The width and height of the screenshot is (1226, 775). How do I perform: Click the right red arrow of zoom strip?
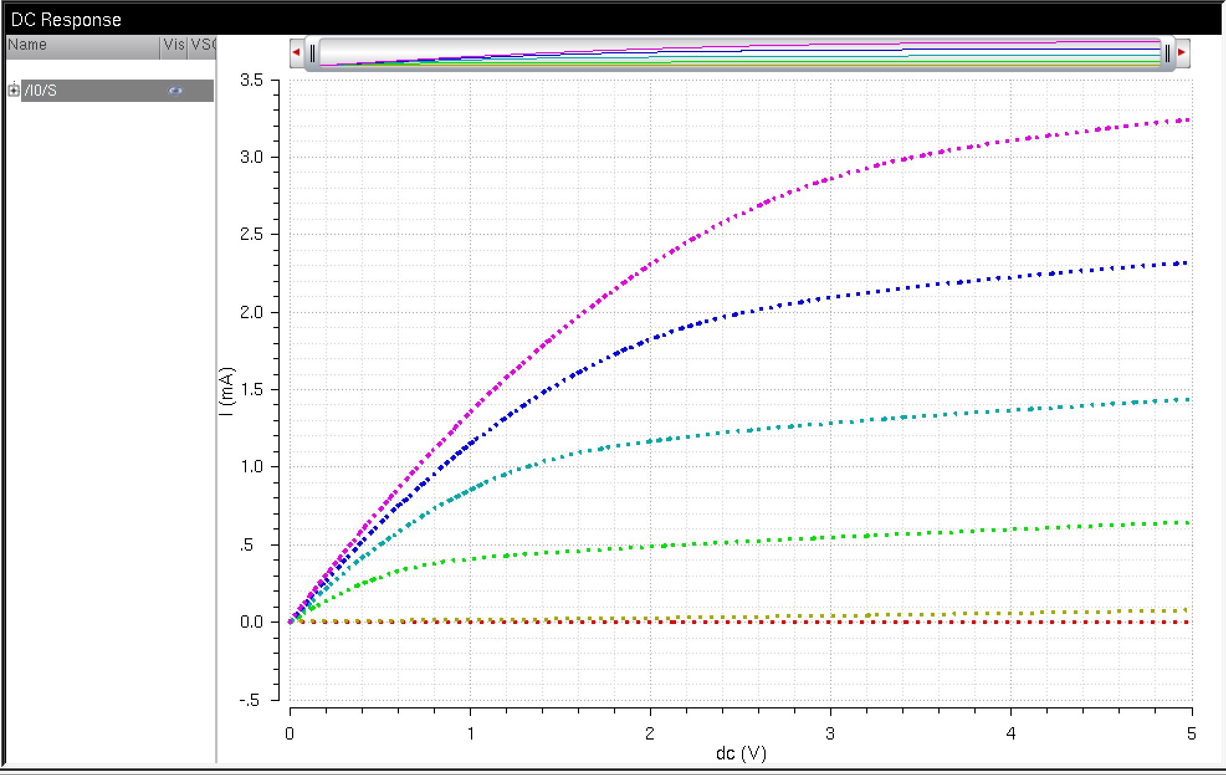(1182, 52)
